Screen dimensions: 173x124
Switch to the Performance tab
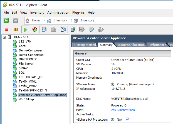157,45
